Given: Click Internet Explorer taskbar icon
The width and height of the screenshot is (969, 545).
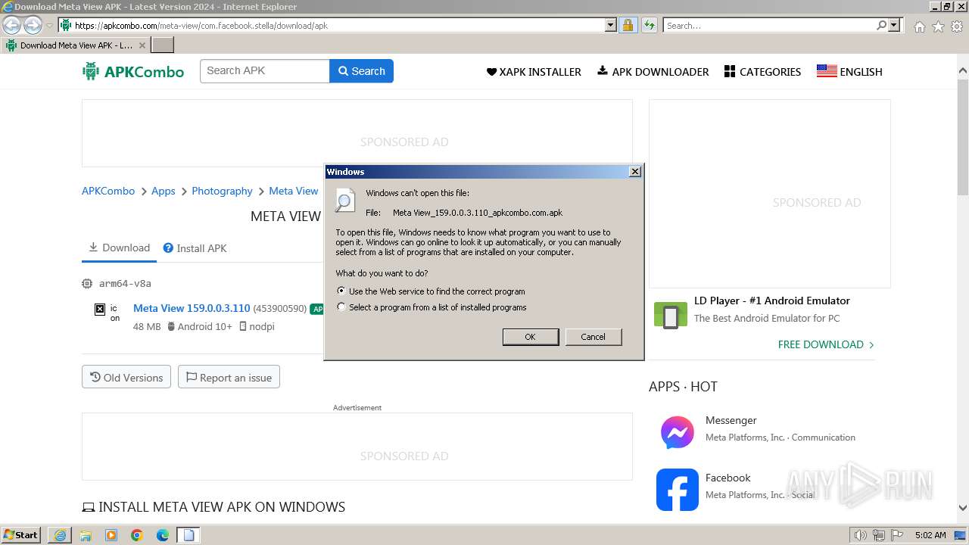Looking at the screenshot, I should point(60,535).
